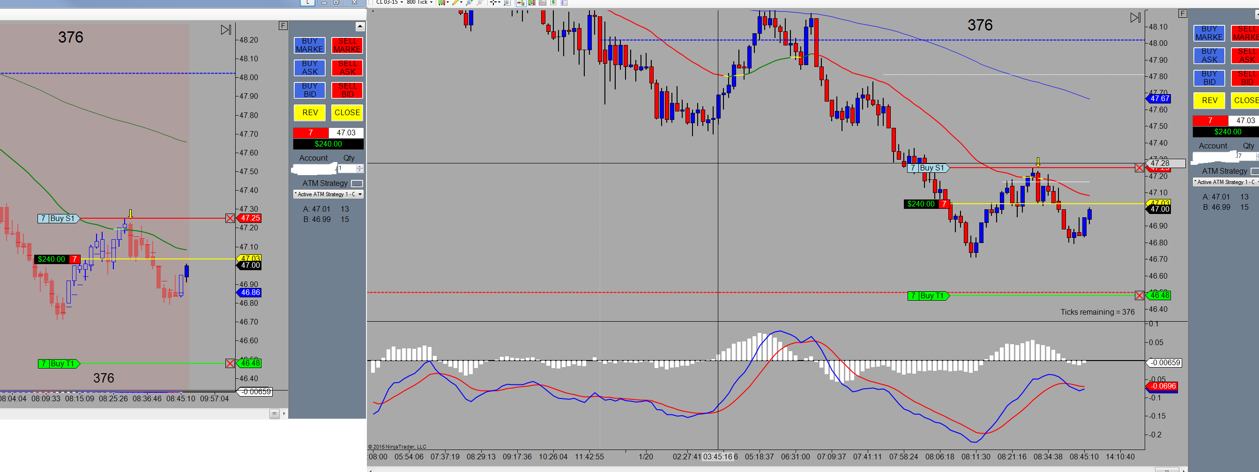Collapse left Chart Trader panel with up arrow
This screenshot has height=472, width=1259.
(360, 26)
